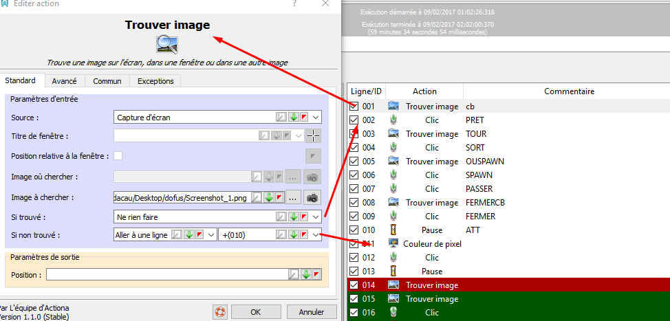Image resolution: width=670 pixels, height=321 pixels.
Task: Expand the Source dropdown
Action: click(316, 117)
